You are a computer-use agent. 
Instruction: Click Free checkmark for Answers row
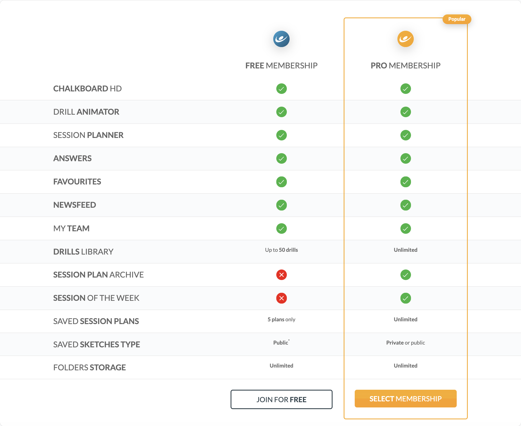[281, 158]
